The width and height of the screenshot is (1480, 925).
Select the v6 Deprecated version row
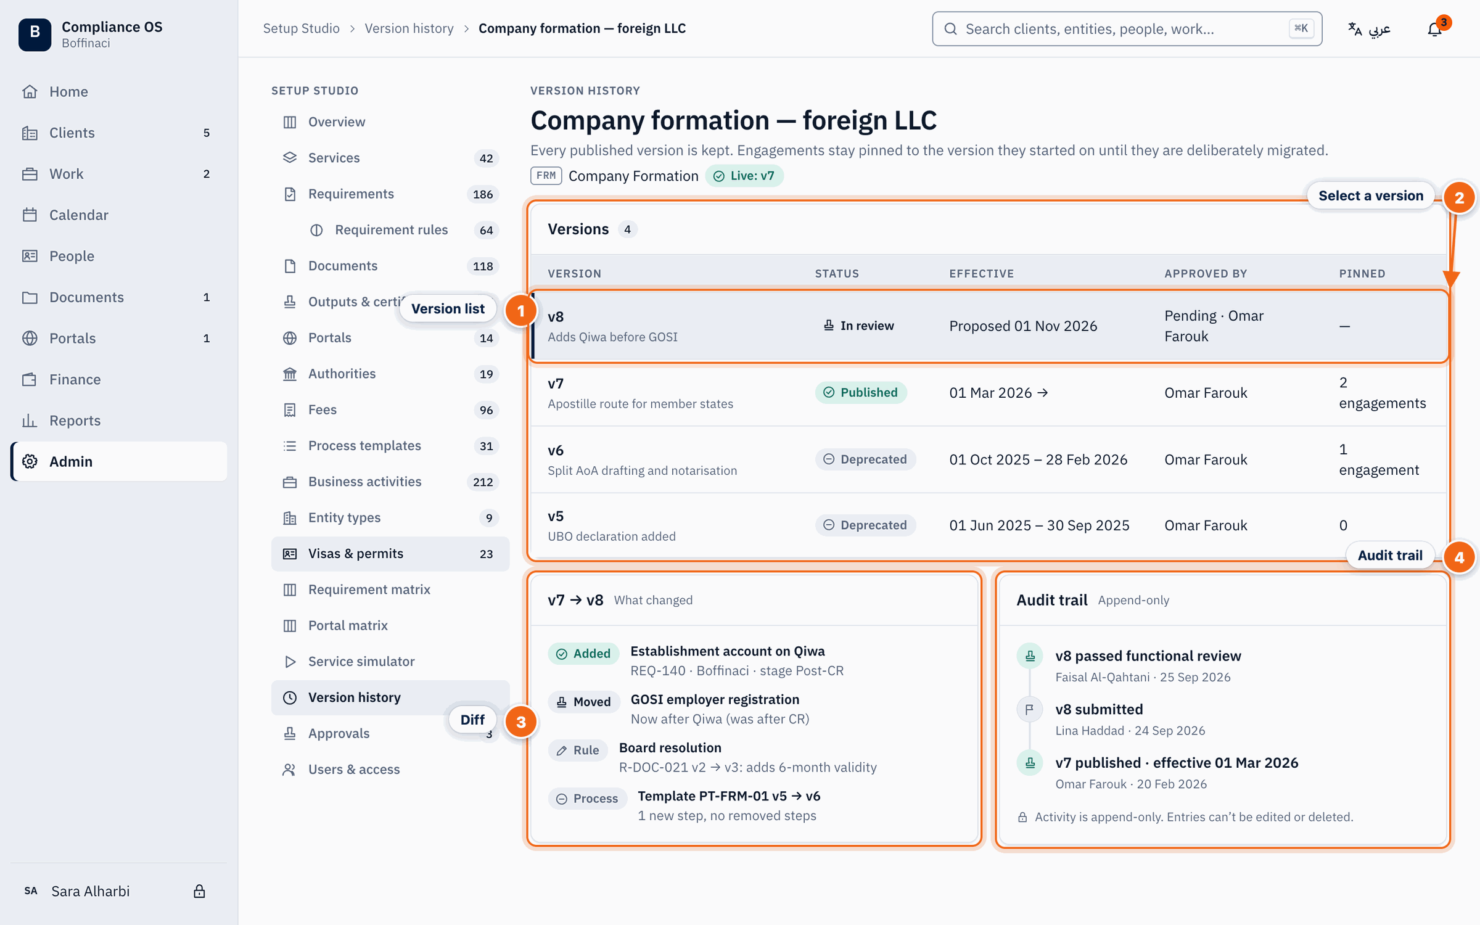pyautogui.click(x=989, y=459)
